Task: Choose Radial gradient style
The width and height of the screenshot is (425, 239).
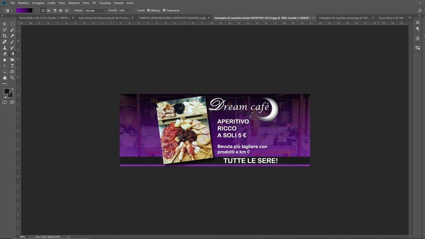Action: click(48, 11)
